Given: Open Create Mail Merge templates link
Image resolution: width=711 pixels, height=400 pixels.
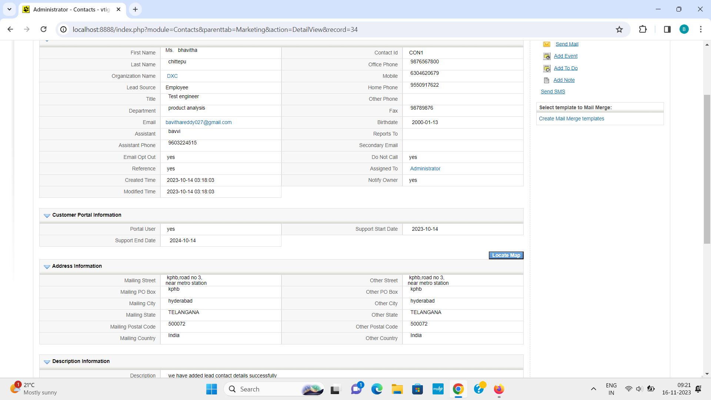Looking at the screenshot, I should pos(571,119).
